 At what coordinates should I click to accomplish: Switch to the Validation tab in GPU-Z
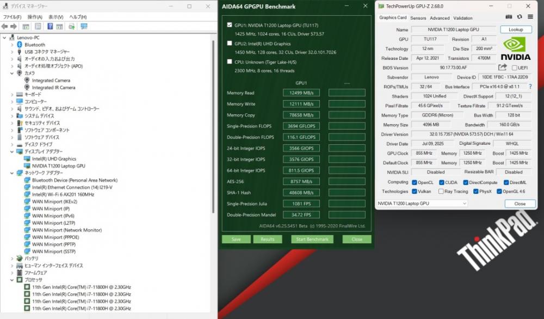(x=463, y=18)
